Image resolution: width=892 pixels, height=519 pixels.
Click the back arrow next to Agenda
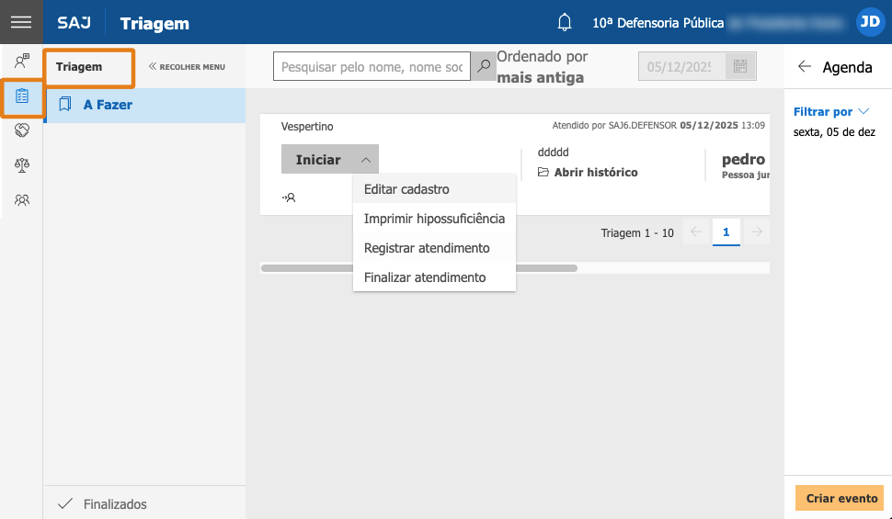pos(805,67)
